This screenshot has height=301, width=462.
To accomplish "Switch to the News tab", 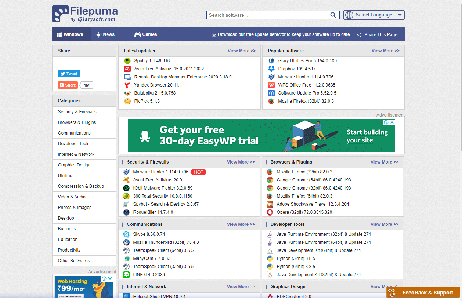I will point(105,34).
